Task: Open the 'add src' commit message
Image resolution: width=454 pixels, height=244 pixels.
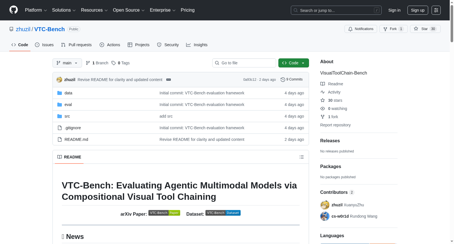Action: [166, 116]
